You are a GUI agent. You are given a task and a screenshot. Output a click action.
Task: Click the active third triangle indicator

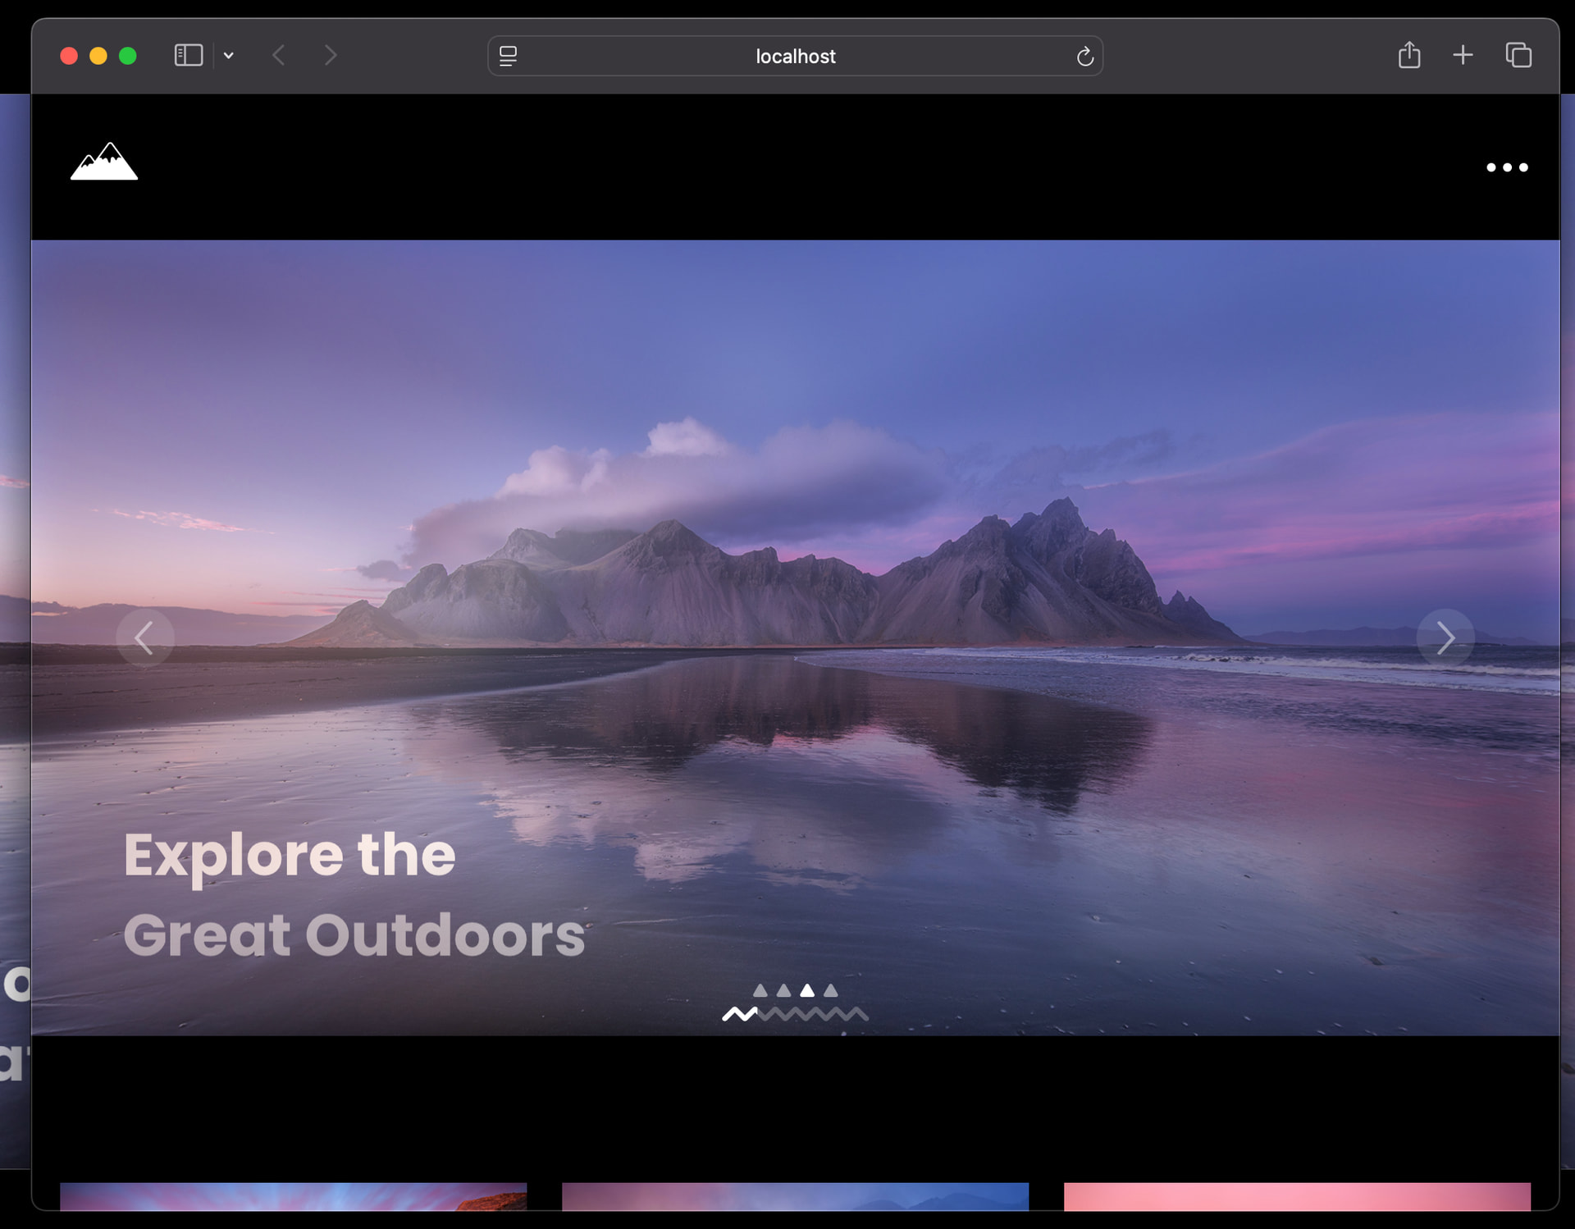(807, 990)
